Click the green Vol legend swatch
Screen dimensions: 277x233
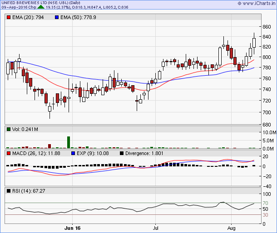pyautogui.click(x=9, y=129)
